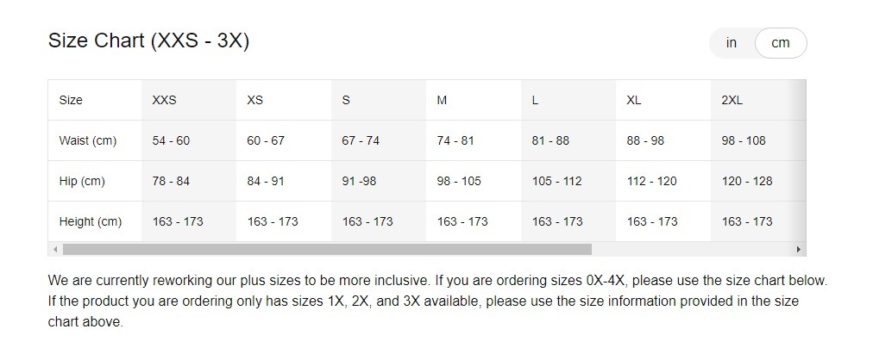Click the 54 - 60 waist cell
This screenshot has width=873, height=354.
171,140
